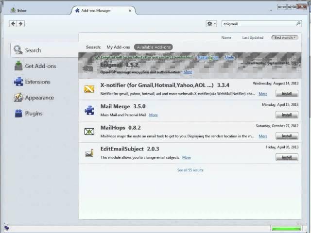Click date Friday, April 05, 2013
The width and height of the screenshot is (311, 233).
[282, 147]
